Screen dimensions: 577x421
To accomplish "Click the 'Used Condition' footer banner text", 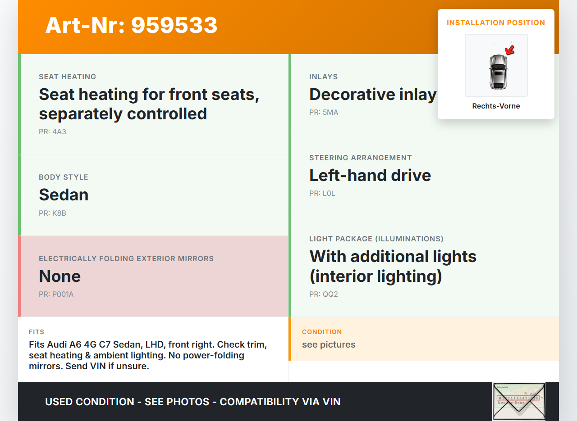I will coord(192,402).
